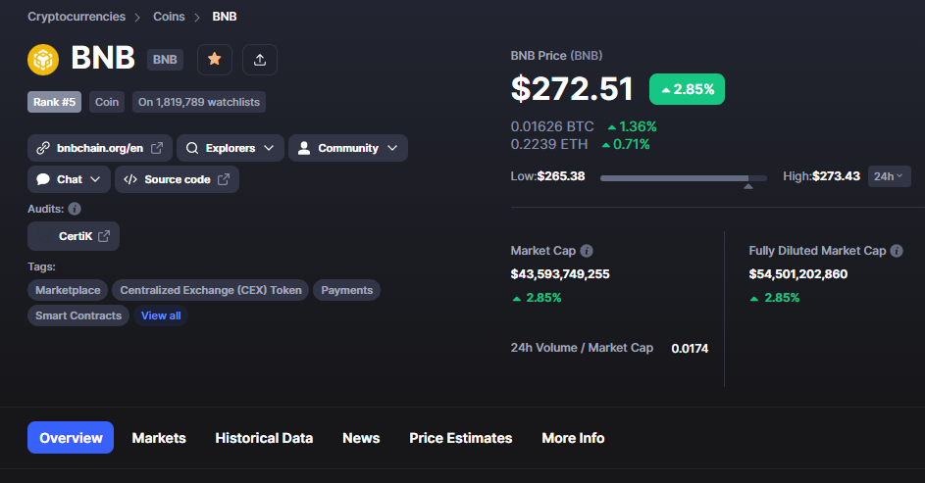This screenshot has height=483, width=925.
Task: Open info tooltip next to Audits
Action: tap(75, 209)
